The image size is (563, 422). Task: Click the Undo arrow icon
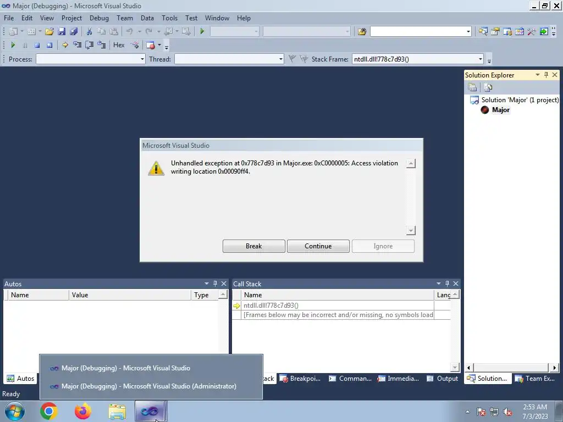130,31
